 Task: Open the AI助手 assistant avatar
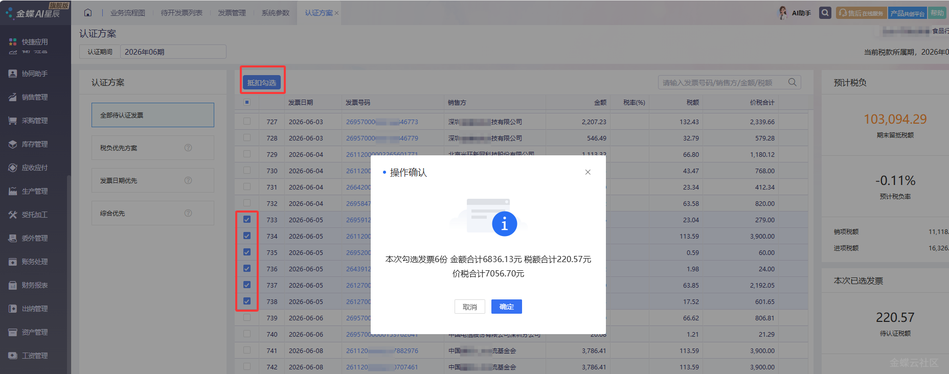pos(783,13)
